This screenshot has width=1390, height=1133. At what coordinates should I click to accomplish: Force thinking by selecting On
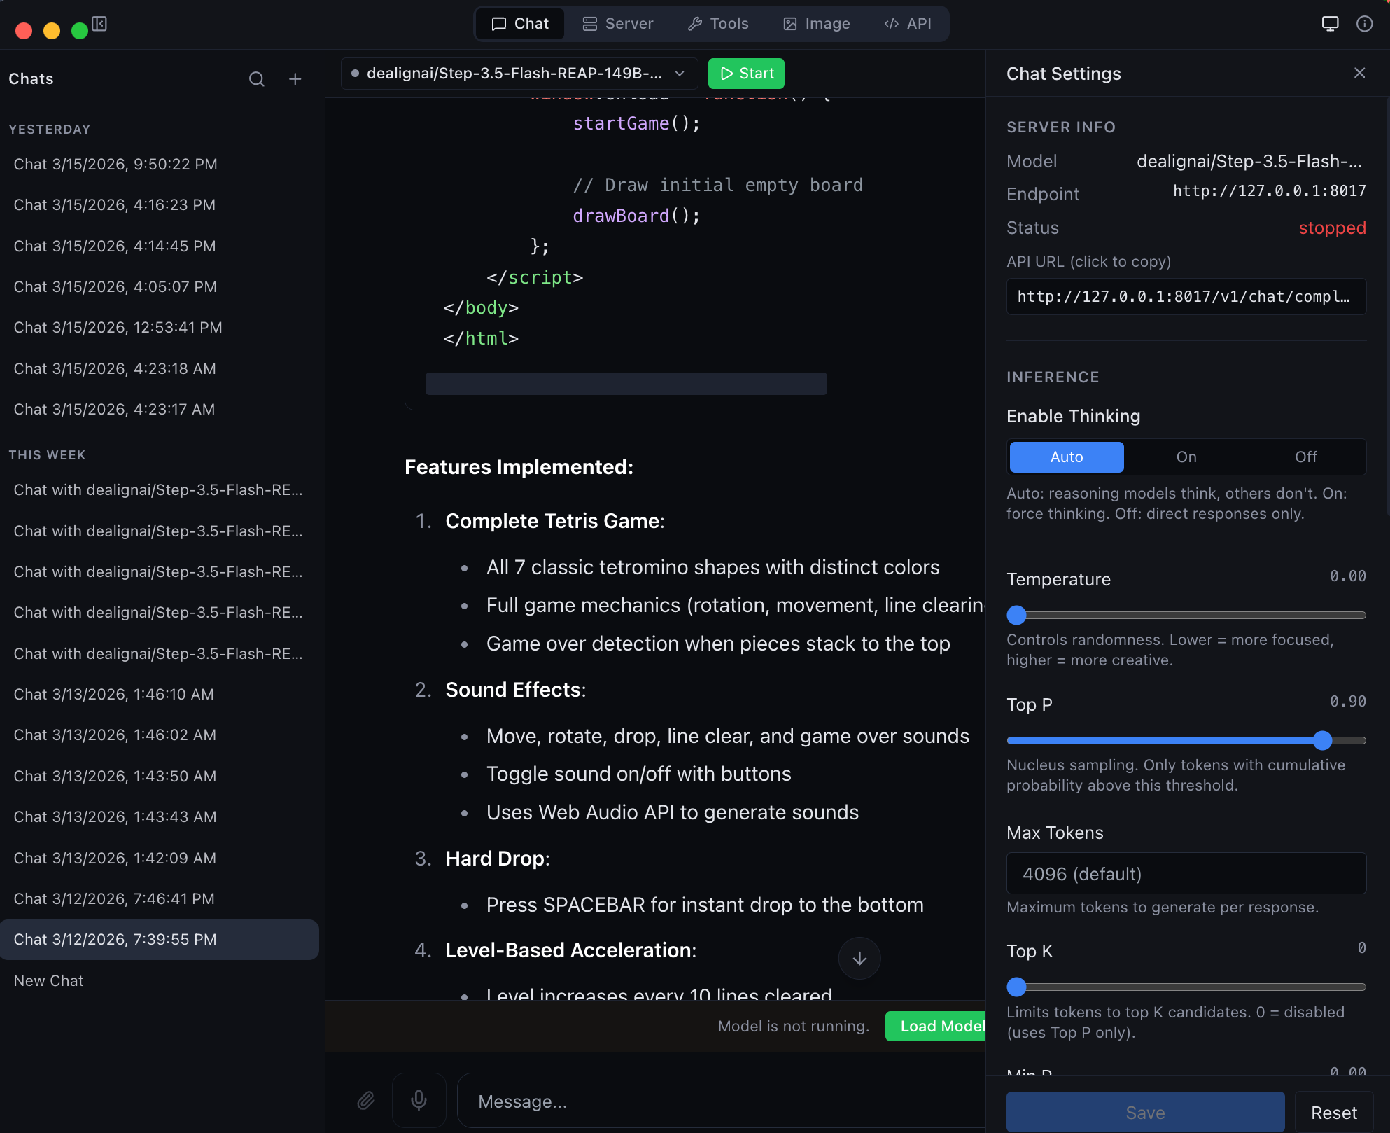coord(1186,457)
